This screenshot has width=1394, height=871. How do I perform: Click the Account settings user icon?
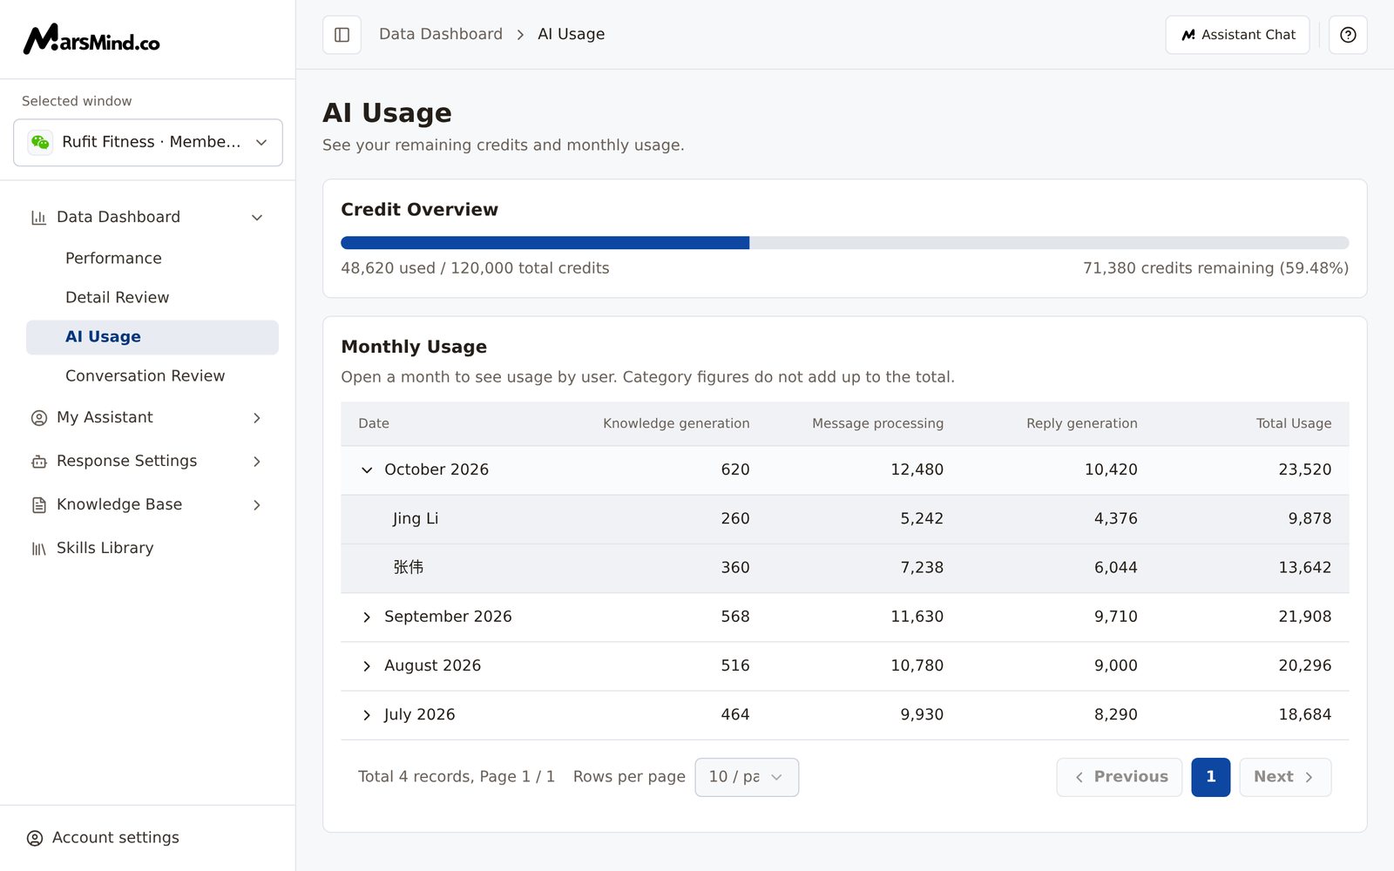(x=35, y=838)
